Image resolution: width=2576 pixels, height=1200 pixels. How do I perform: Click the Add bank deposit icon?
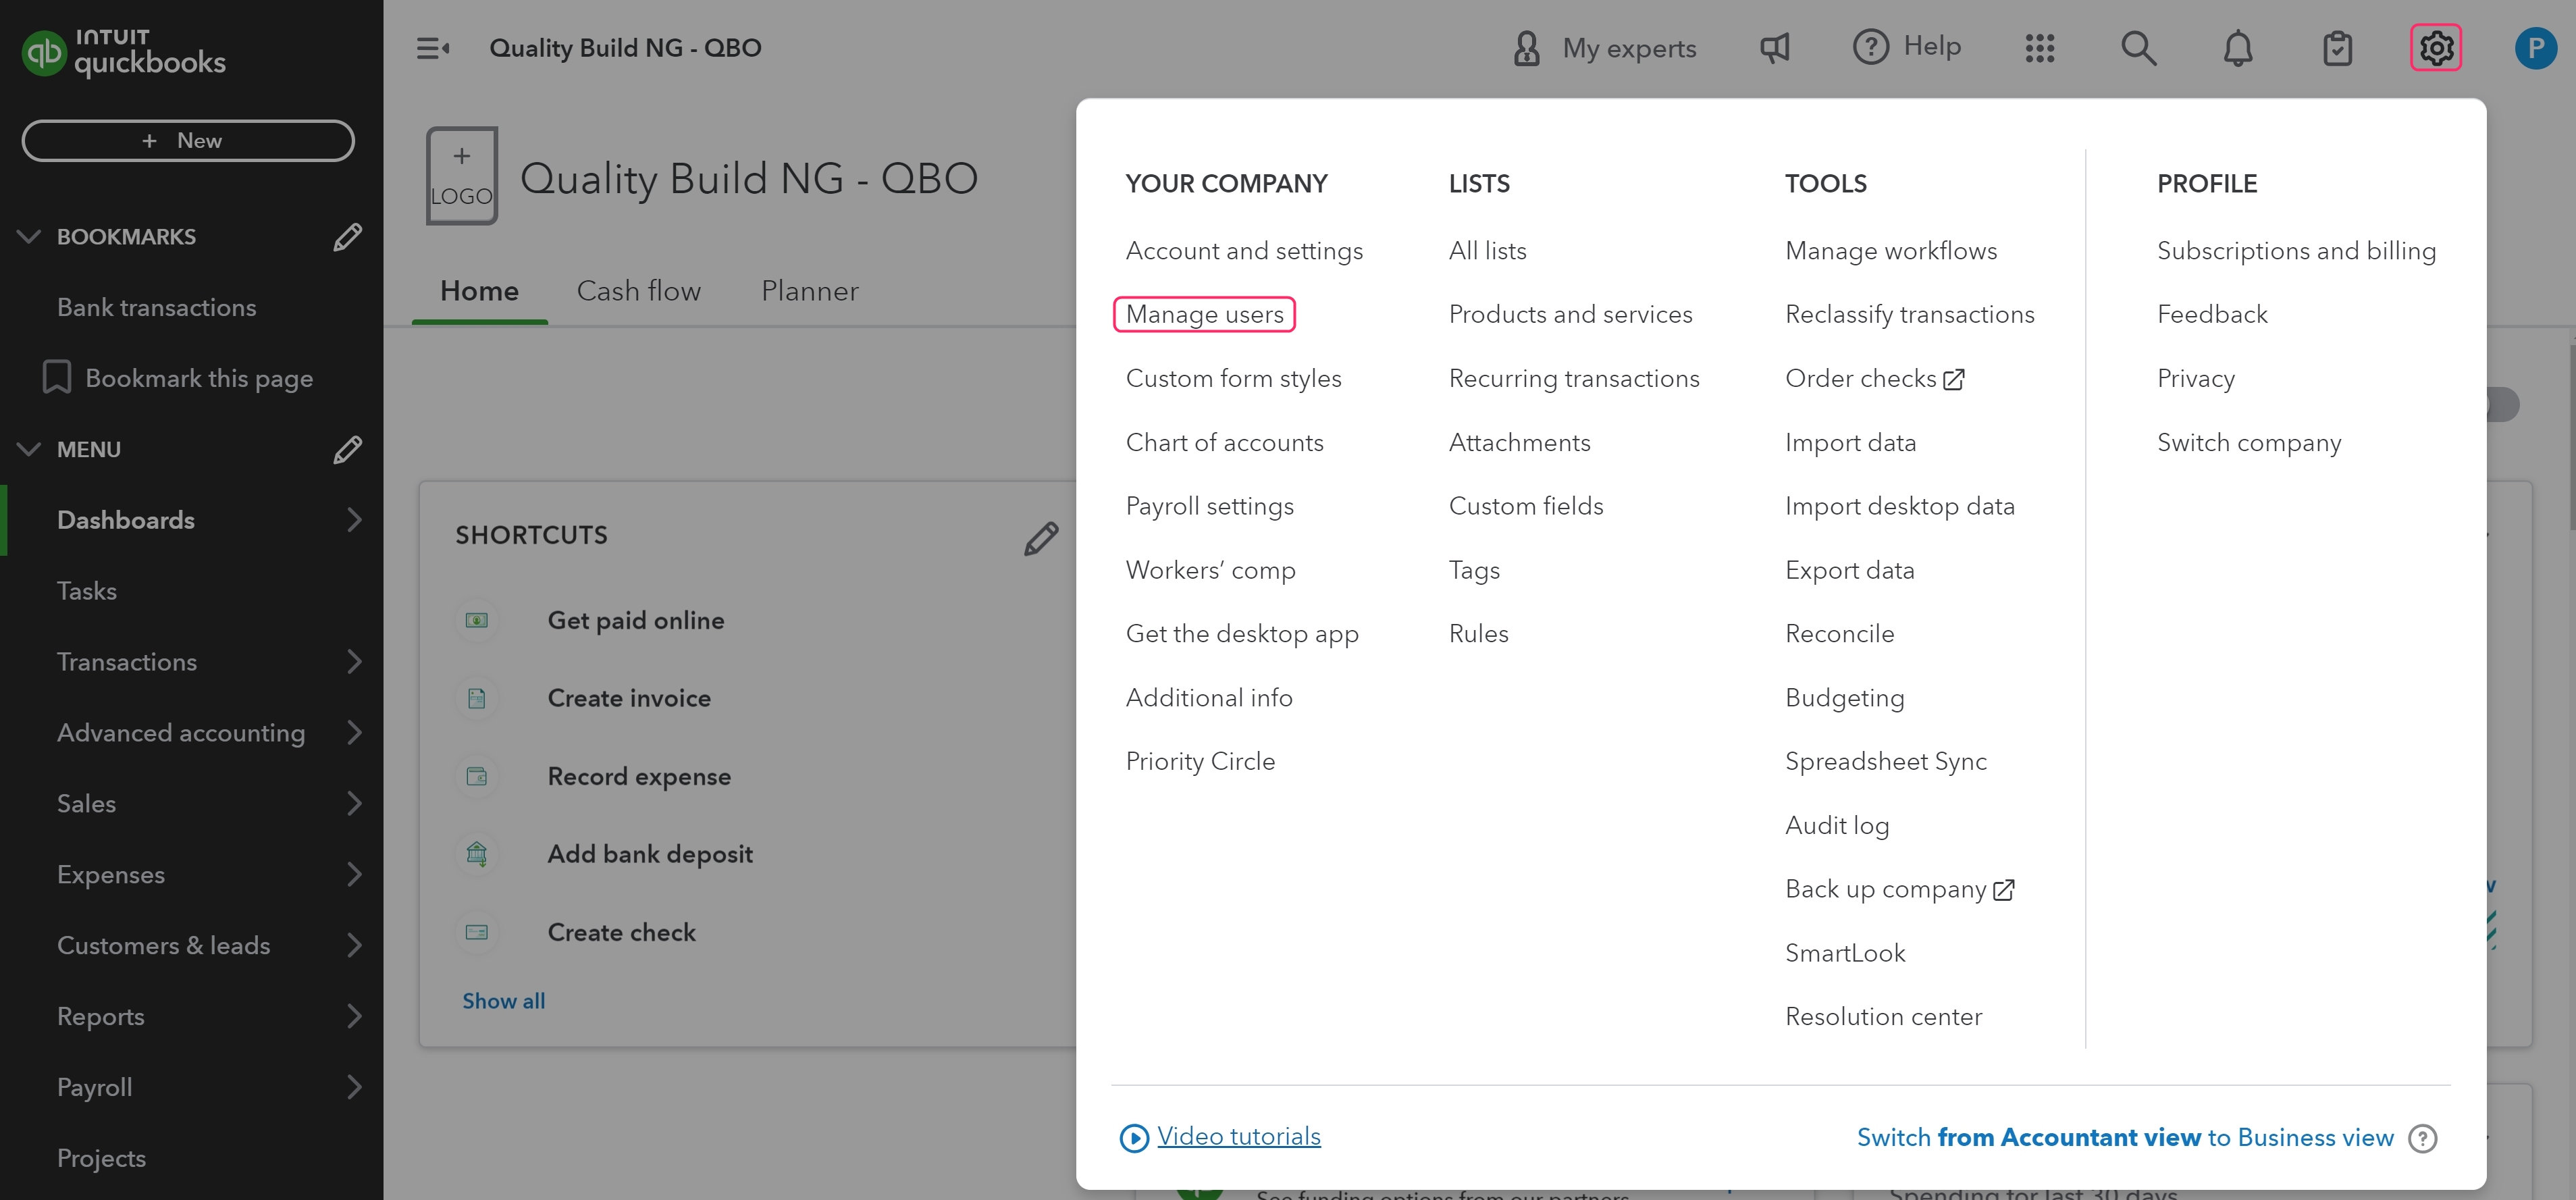[x=477, y=854]
